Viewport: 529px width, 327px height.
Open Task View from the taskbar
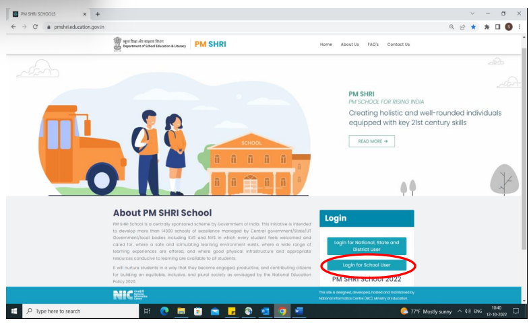coord(147,311)
